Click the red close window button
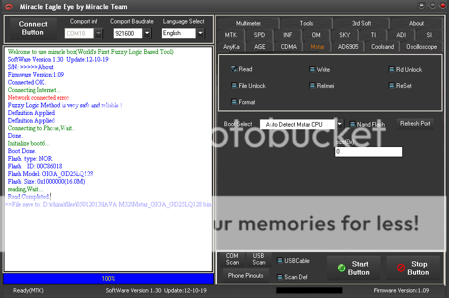The height and width of the screenshot is (298, 449). 443,6
